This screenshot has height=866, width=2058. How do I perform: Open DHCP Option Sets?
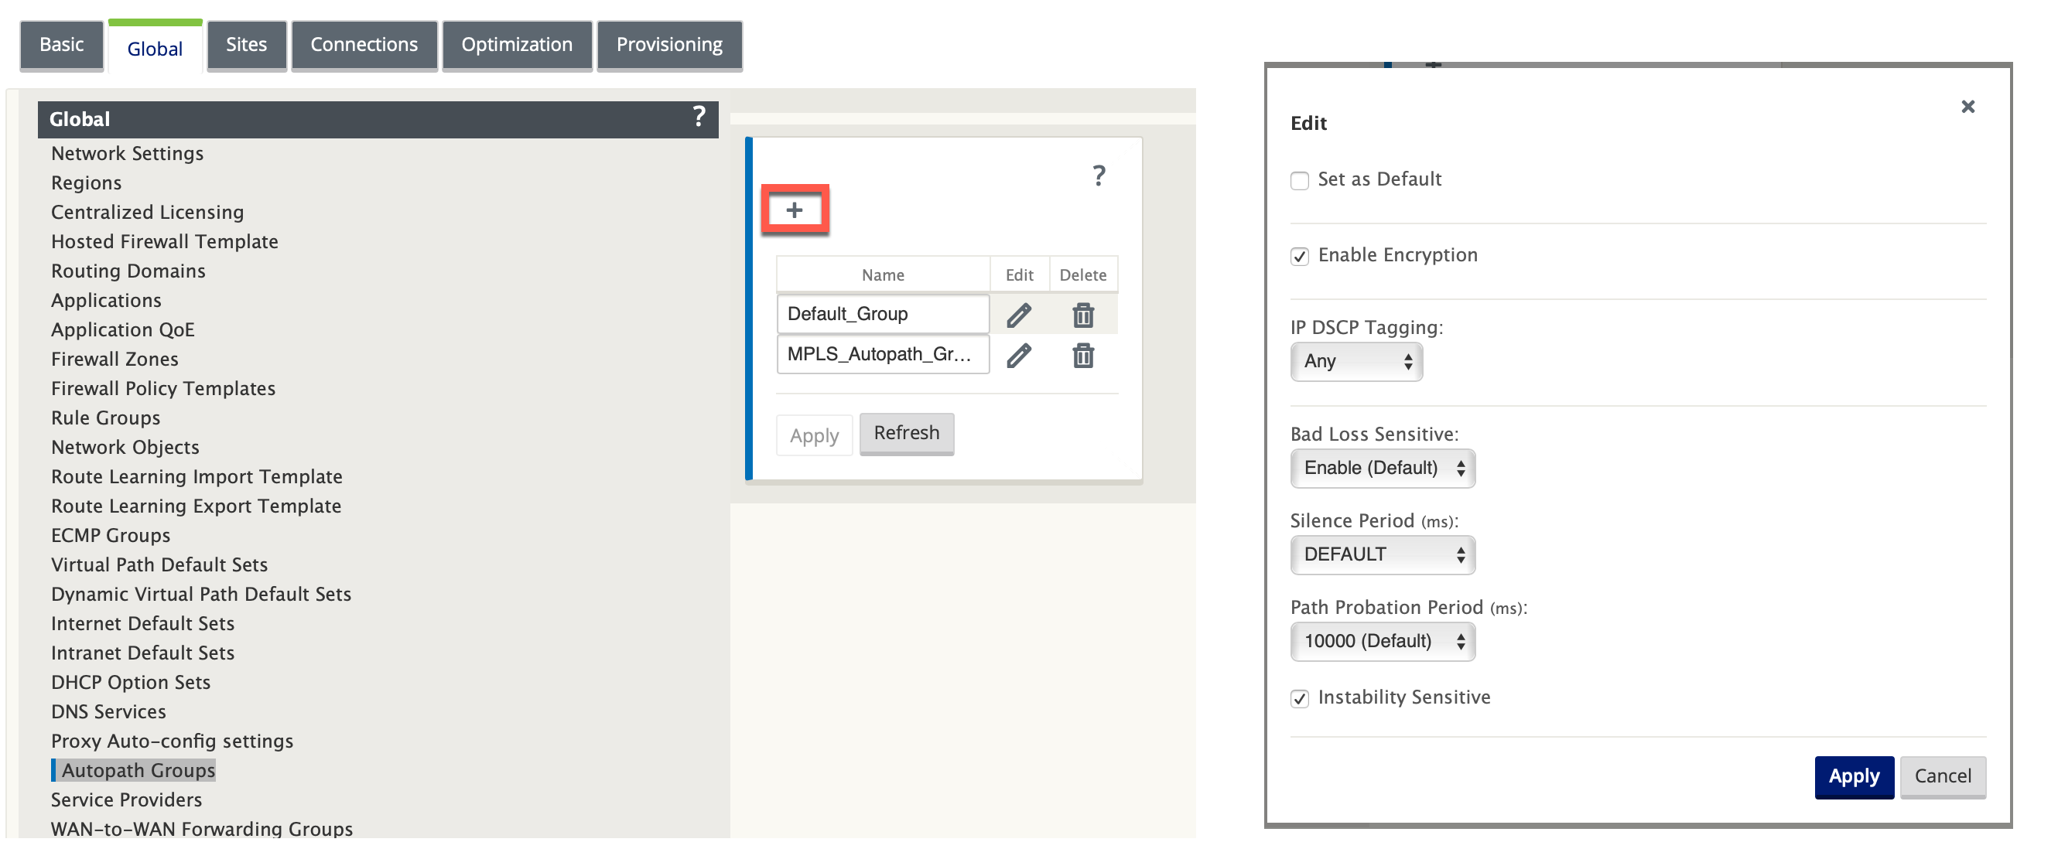pyautogui.click(x=130, y=683)
